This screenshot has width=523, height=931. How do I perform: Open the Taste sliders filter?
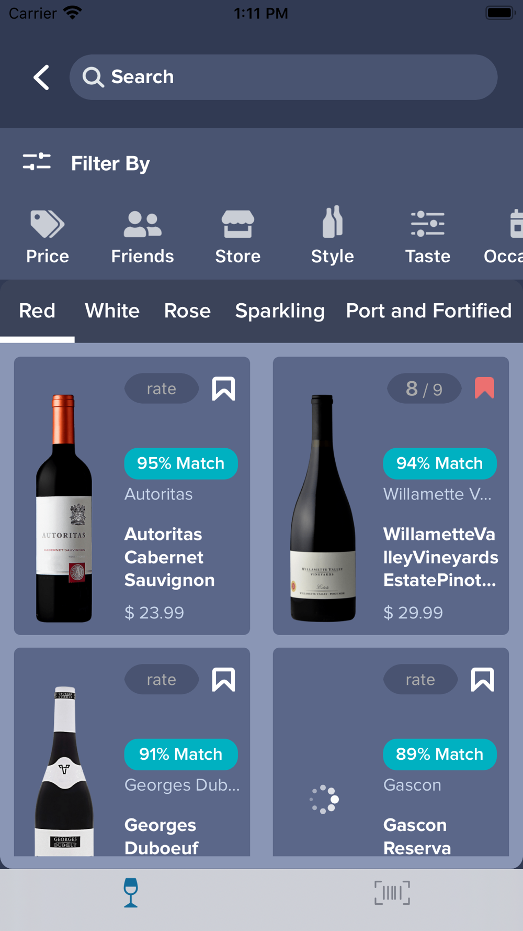point(427,237)
